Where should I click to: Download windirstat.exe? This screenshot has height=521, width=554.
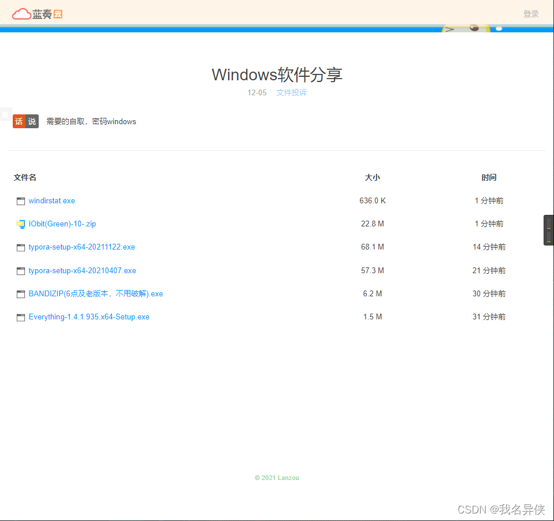(51, 200)
